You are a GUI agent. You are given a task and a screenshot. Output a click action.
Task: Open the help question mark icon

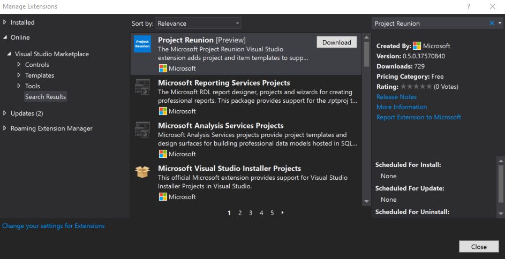[468, 6]
